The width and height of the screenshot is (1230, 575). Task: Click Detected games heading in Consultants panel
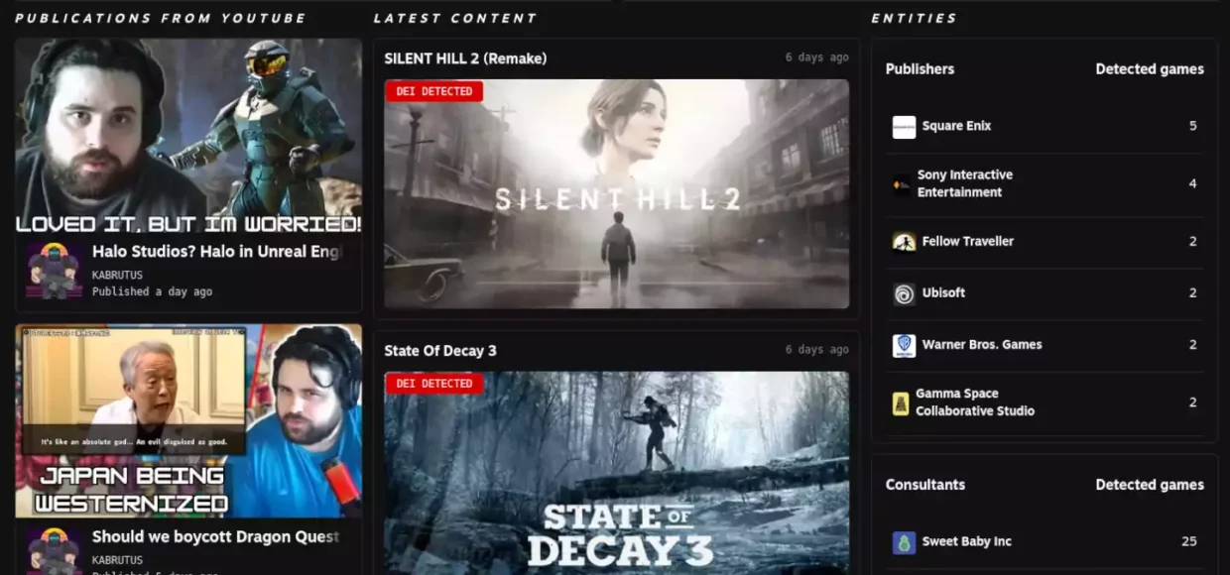(x=1150, y=485)
